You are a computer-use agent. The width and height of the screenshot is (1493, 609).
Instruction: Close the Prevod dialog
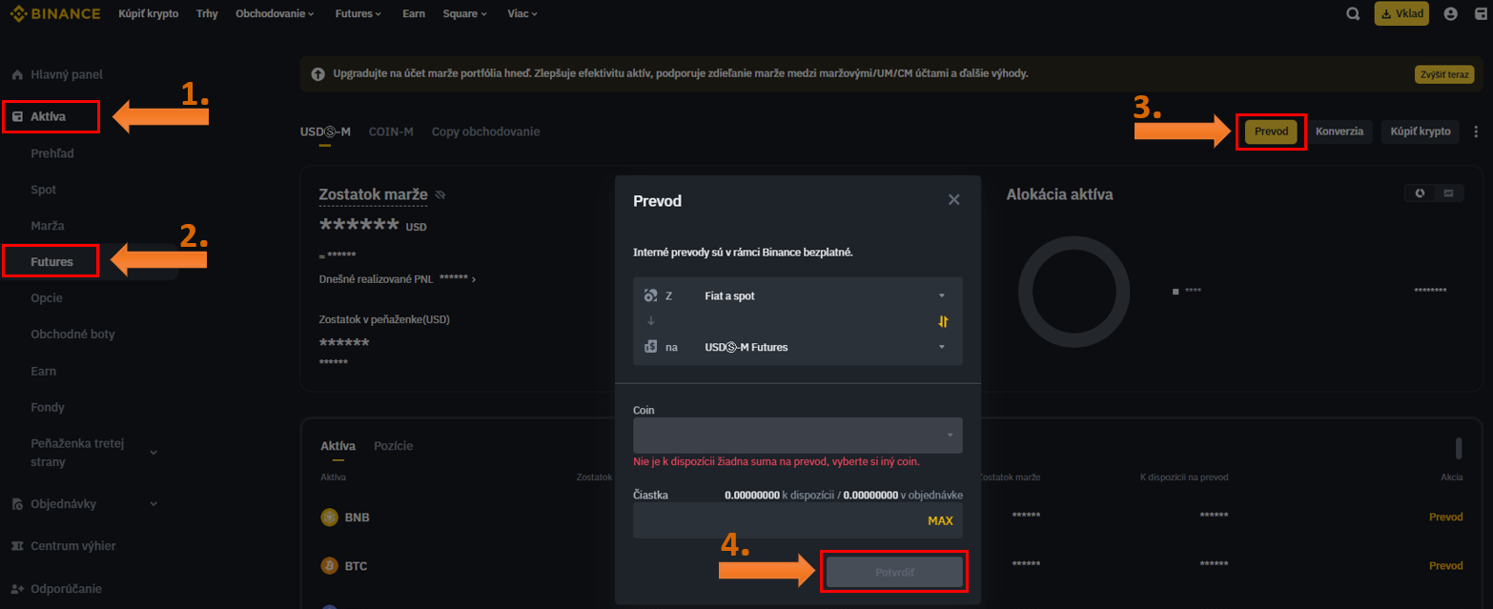pos(953,200)
